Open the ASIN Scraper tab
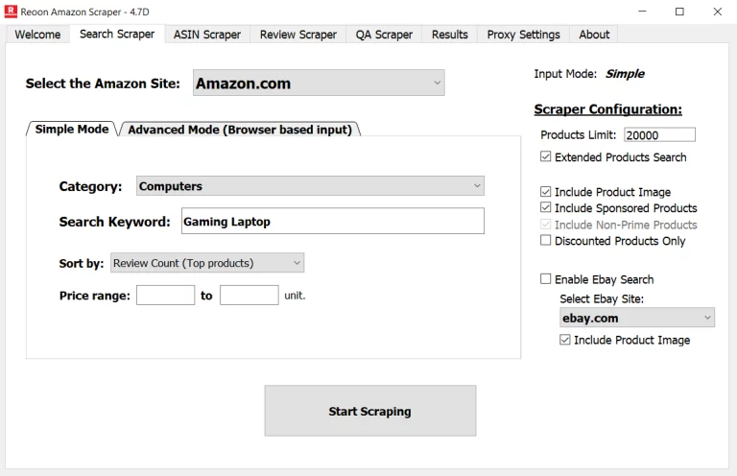Viewport: 737px width, 476px height. [207, 35]
